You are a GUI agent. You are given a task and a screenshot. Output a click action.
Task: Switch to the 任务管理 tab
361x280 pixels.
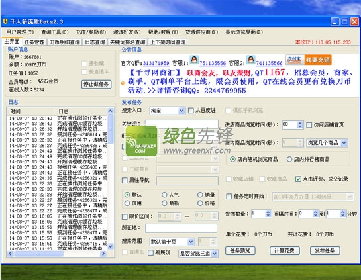(x=34, y=42)
